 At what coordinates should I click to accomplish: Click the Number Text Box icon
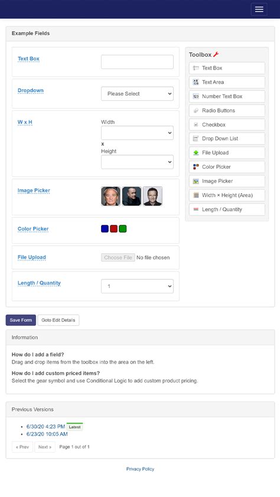pos(196,96)
